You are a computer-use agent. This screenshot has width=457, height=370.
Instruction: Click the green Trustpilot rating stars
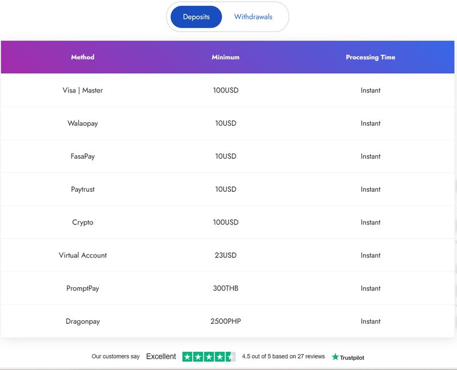click(209, 357)
